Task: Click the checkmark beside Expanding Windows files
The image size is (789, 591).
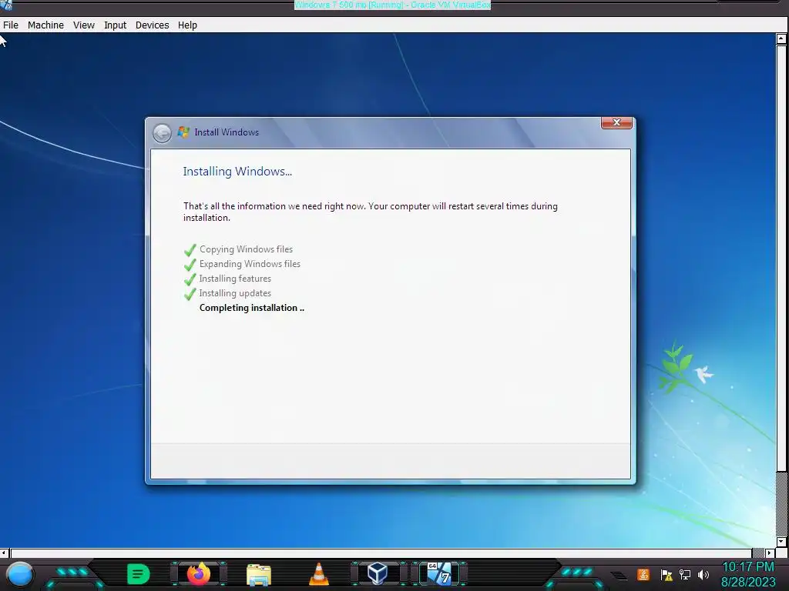Action: (190, 265)
